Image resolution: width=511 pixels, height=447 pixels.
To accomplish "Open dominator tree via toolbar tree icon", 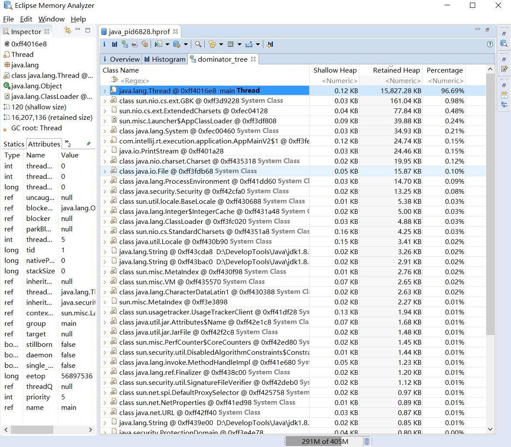I will pyautogui.click(x=124, y=44).
